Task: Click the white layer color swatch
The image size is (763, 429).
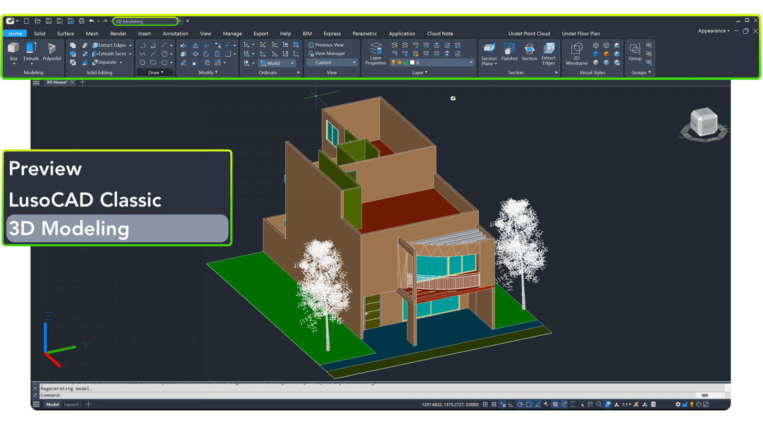Action: point(412,62)
